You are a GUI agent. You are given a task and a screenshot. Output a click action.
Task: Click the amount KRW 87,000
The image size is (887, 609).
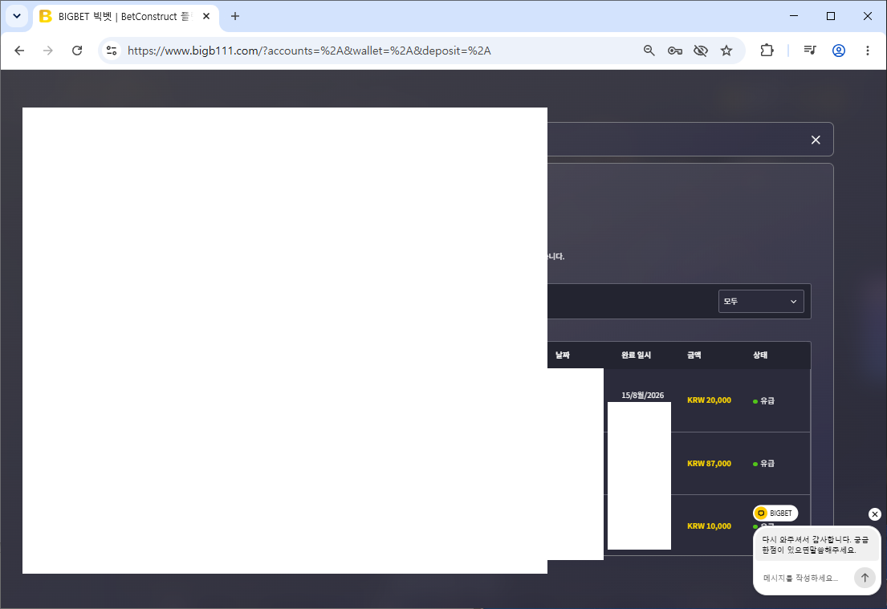point(709,464)
